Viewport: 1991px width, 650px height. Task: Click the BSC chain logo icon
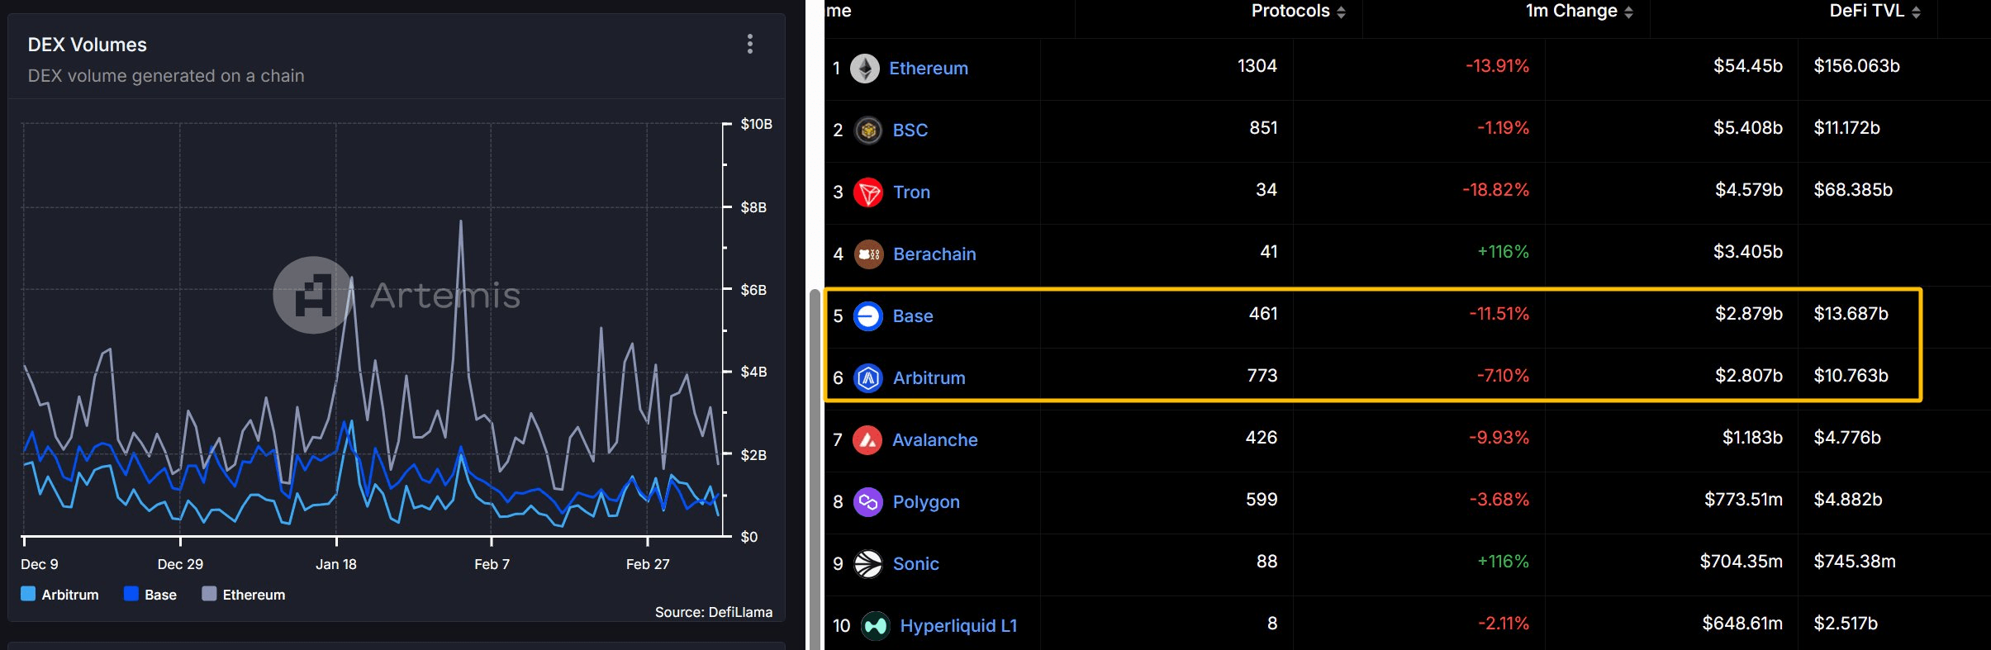867,130
